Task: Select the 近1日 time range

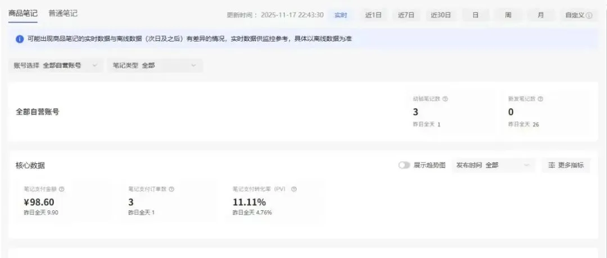Action: point(373,16)
